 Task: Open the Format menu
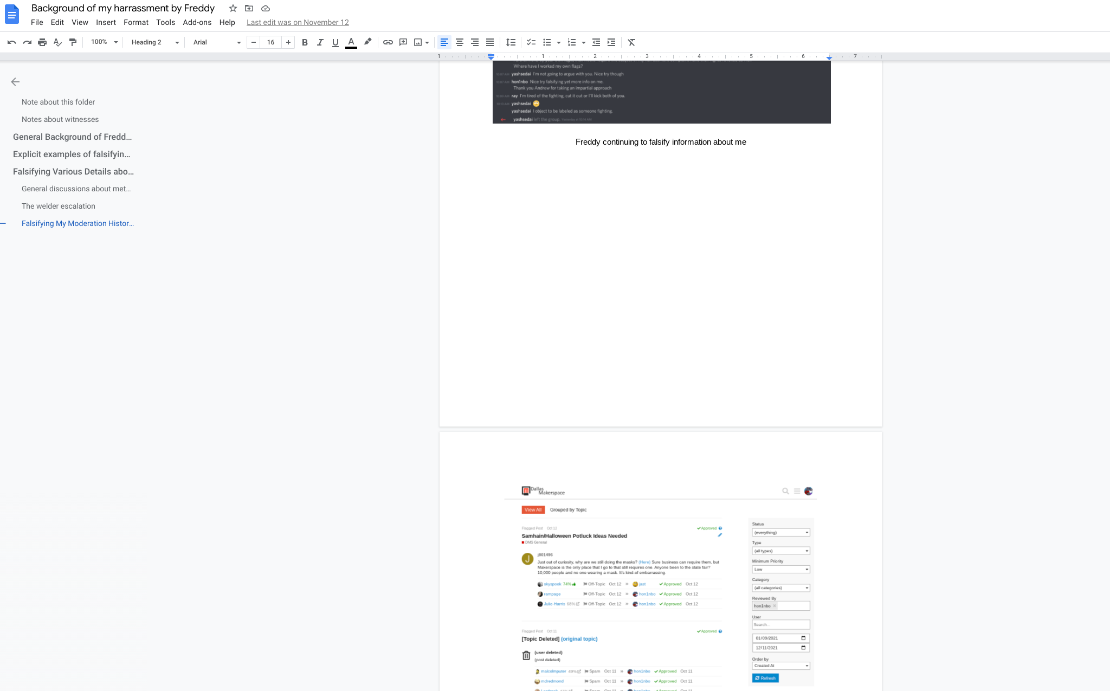135,22
